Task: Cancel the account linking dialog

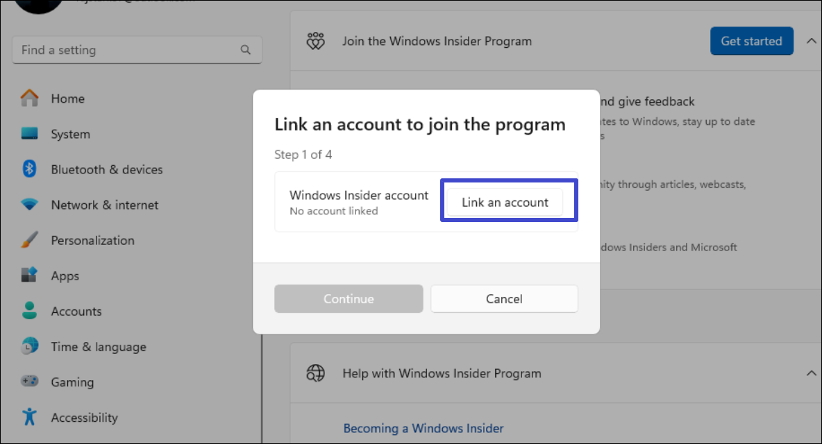Action: pyautogui.click(x=504, y=298)
